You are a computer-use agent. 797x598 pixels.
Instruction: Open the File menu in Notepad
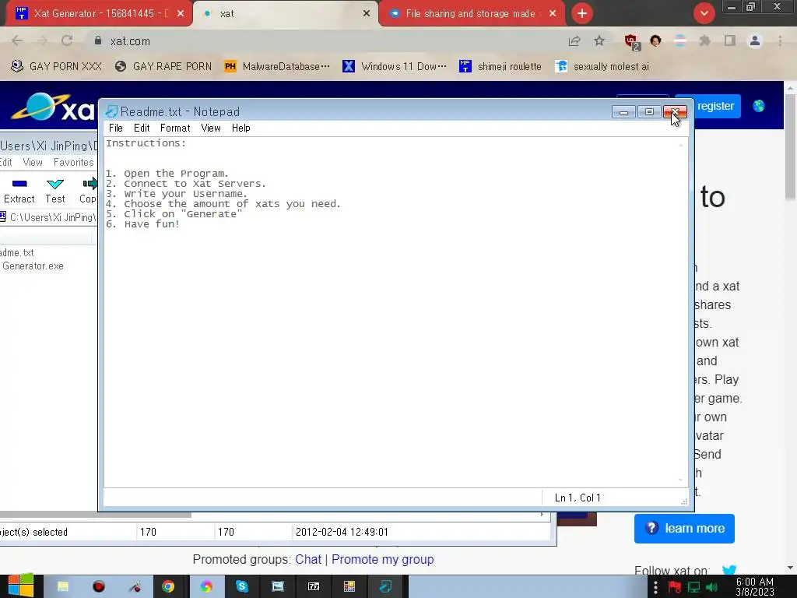tap(116, 128)
